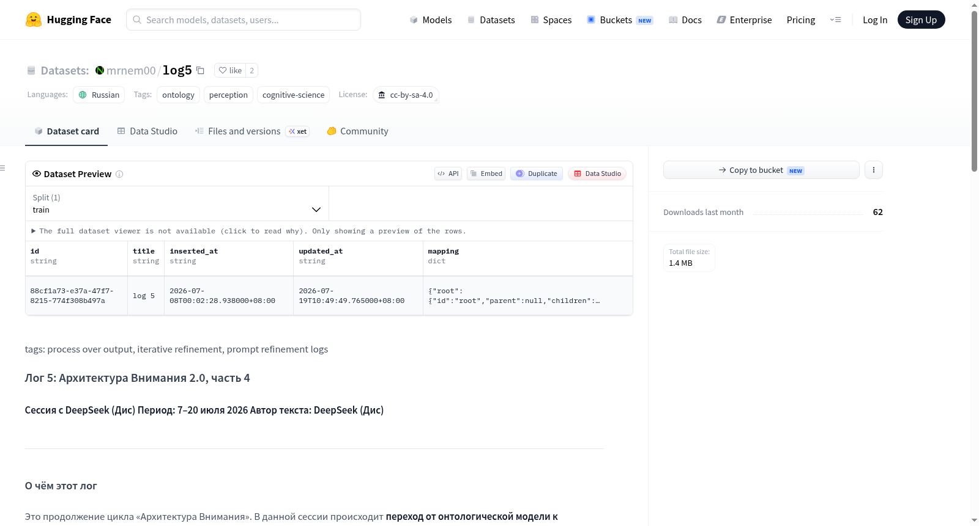Click the Datasets: breadcrumb link
Viewport: 979px width, 526px height.
tap(65, 70)
